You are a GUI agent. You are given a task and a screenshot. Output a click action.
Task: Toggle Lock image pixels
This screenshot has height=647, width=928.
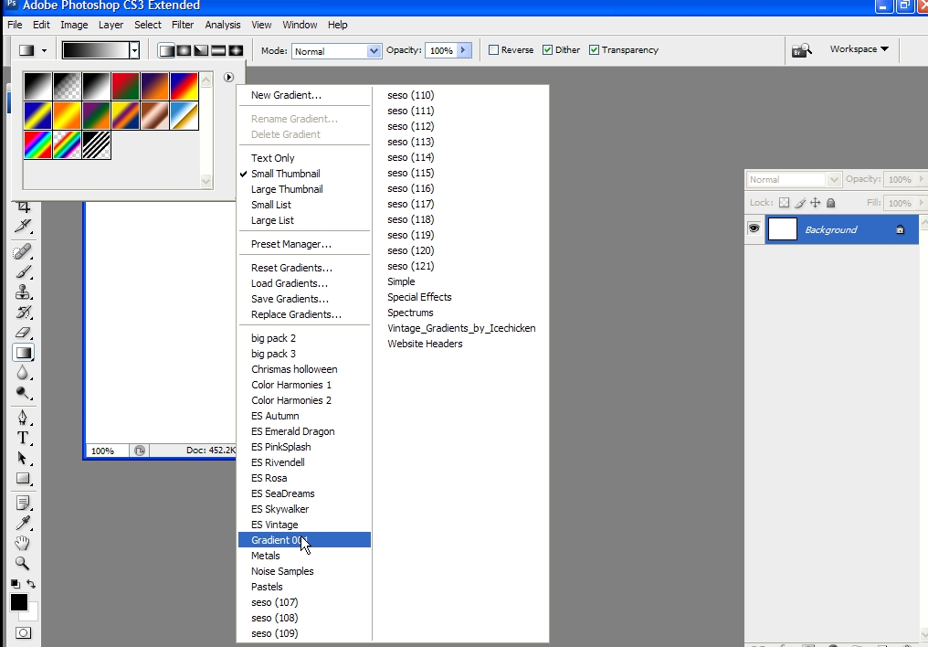pos(800,203)
